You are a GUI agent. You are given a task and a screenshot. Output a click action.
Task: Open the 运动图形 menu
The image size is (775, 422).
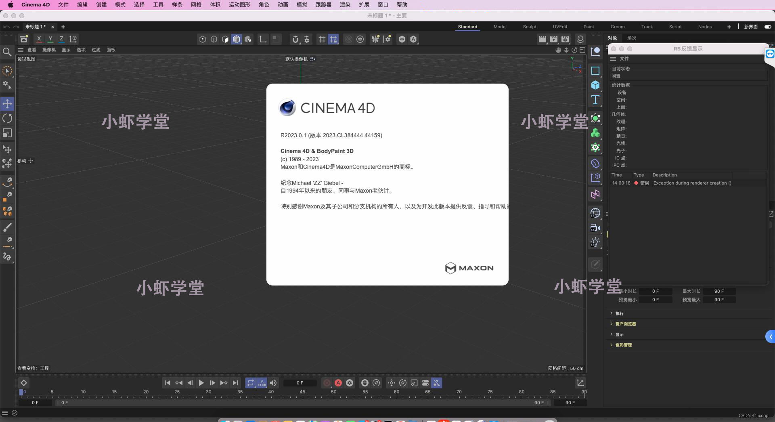239,4
